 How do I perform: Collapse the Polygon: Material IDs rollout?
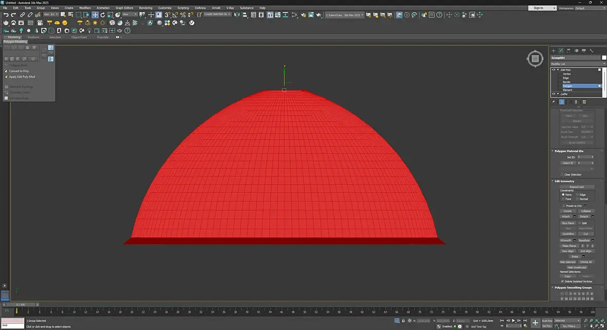[x=568, y=151]
